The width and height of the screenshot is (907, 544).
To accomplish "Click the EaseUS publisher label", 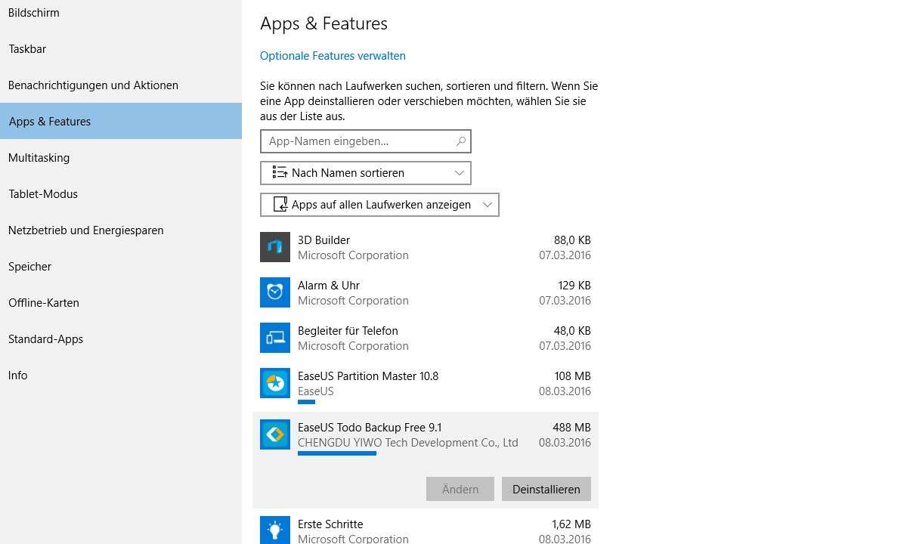I will (315, 391).
